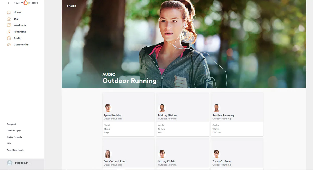Click the trainer name Cheri
313x170 pixels.
[107, 125]
